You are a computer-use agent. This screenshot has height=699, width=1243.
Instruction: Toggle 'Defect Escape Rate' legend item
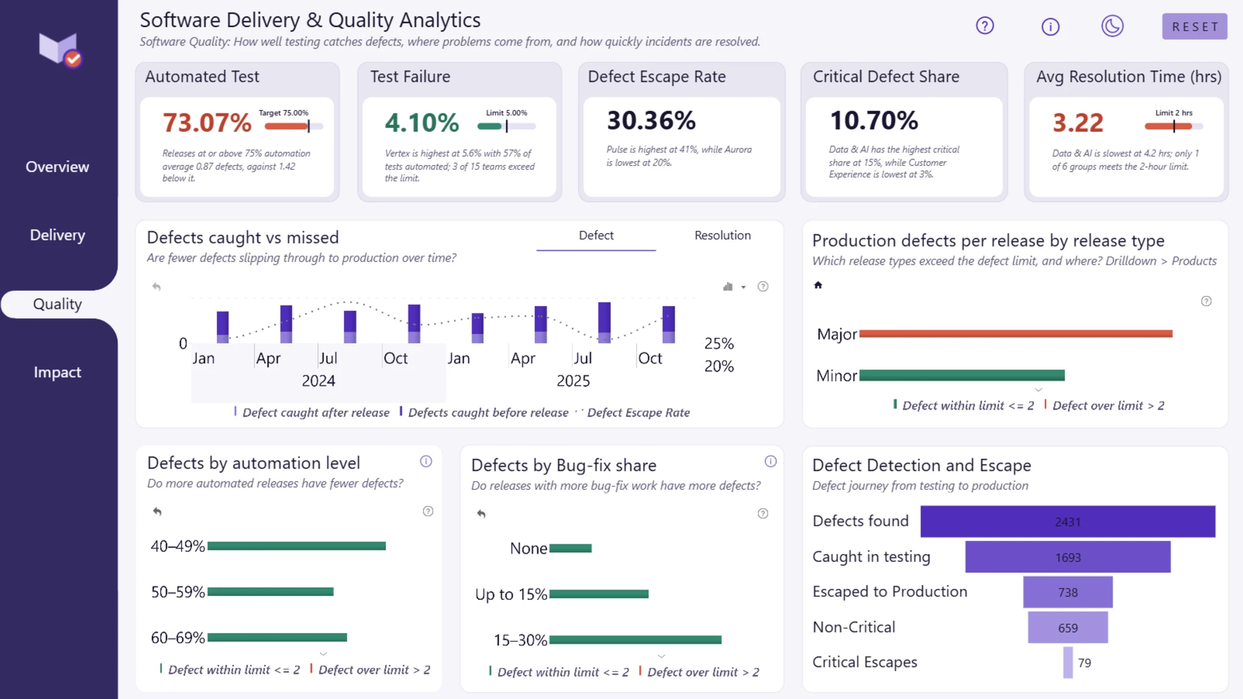click(x=633, y=412)
